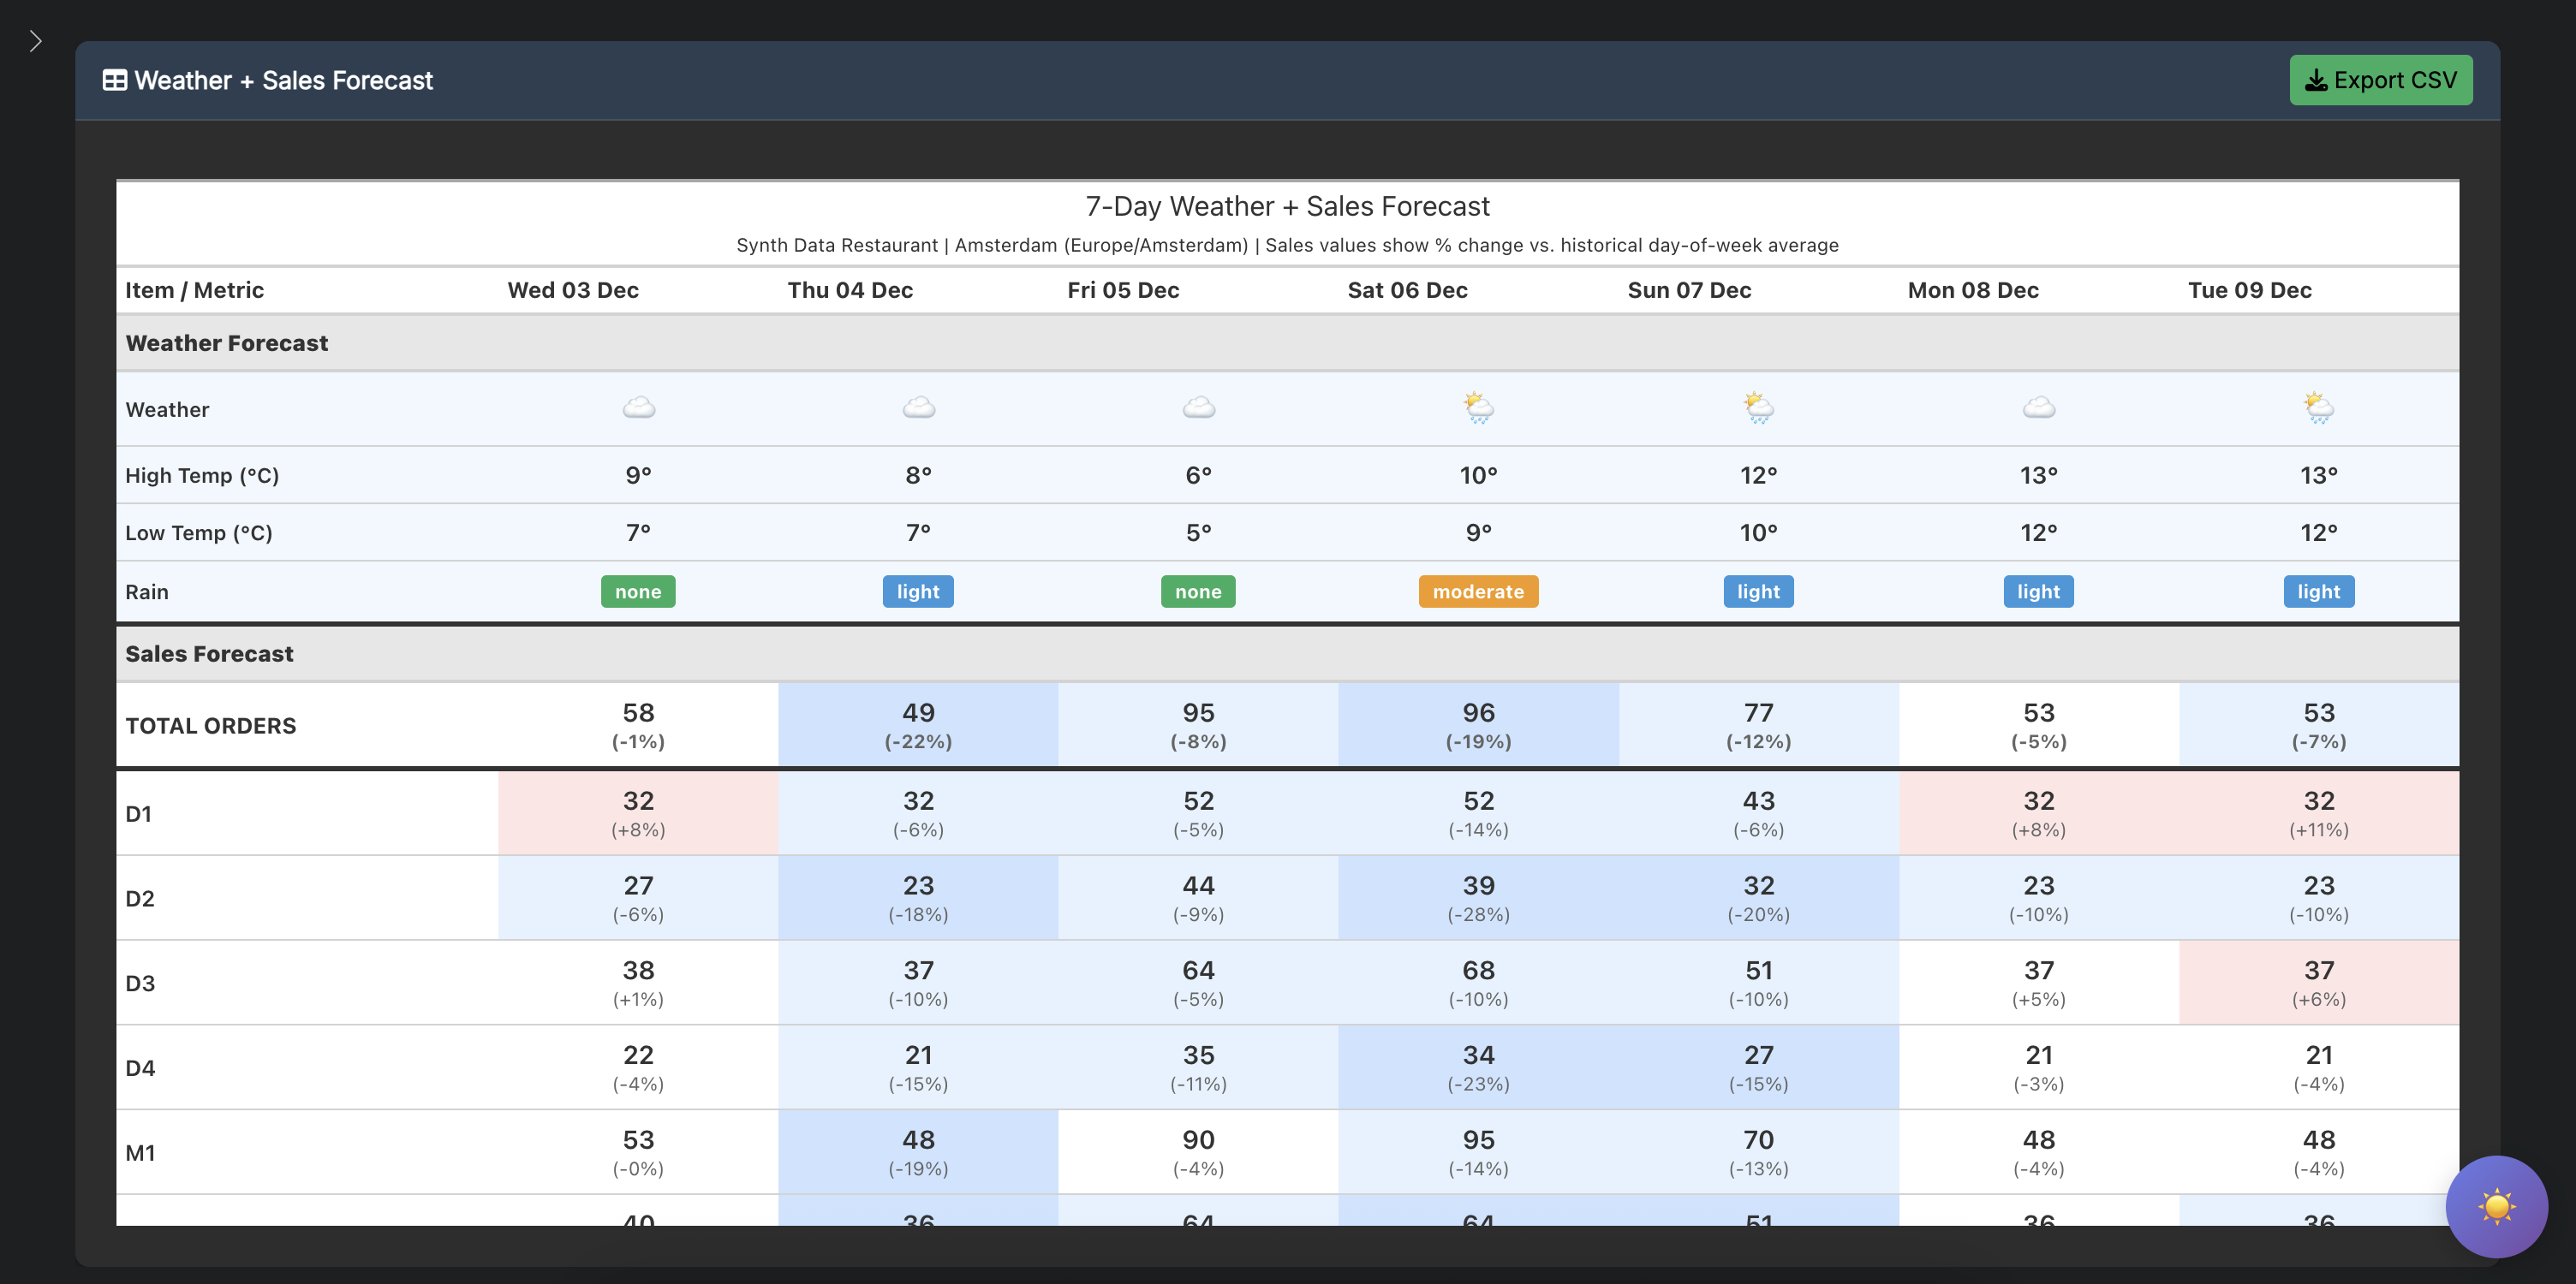
Task: Collapse the Weather Forecast section
Action: click(226, 342)
